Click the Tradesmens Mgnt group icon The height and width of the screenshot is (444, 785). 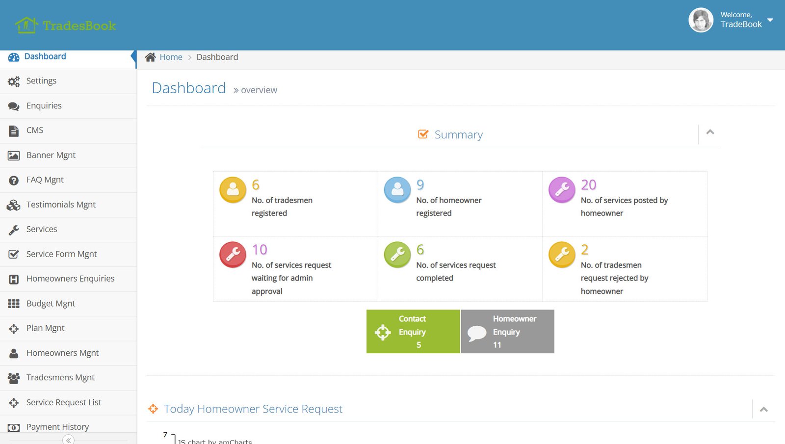[x=14, y=378]
